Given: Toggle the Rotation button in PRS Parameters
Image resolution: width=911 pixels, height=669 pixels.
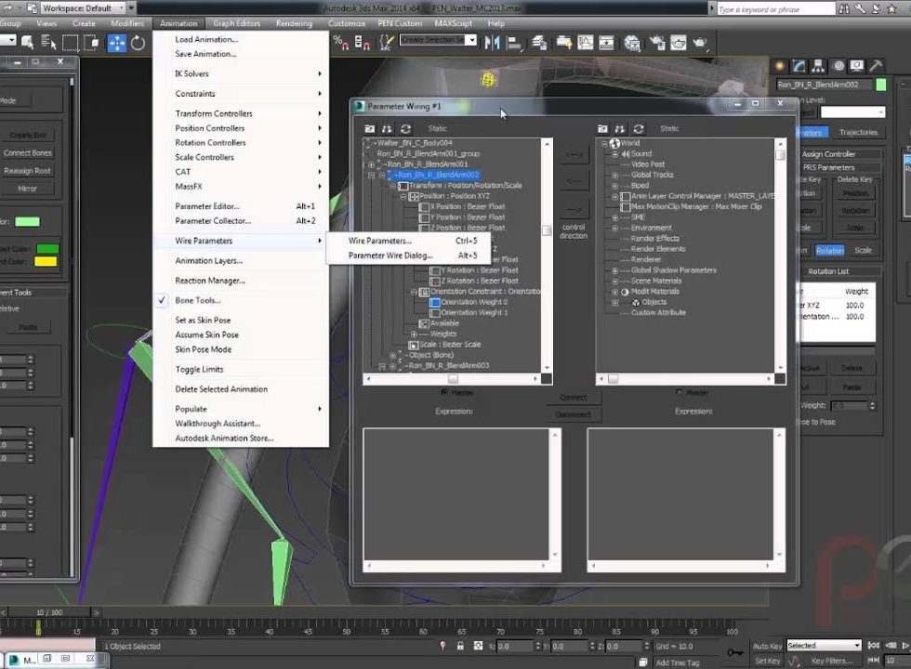Looking at the screenshot, I should click(829, 250).
